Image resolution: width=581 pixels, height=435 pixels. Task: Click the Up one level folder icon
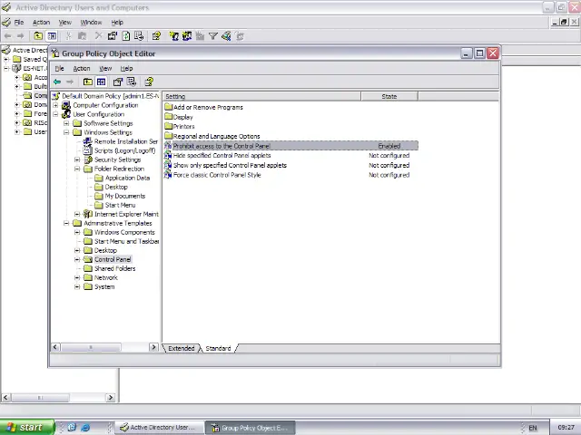click(87, 82)
